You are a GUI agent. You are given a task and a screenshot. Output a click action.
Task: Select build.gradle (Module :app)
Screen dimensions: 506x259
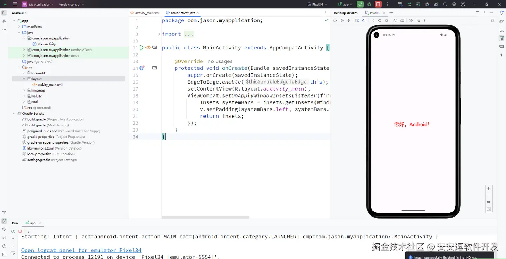[48, 125]
